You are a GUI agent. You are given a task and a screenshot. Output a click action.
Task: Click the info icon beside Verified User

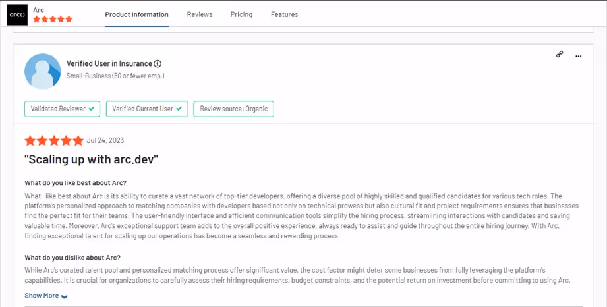click(158, 63)
